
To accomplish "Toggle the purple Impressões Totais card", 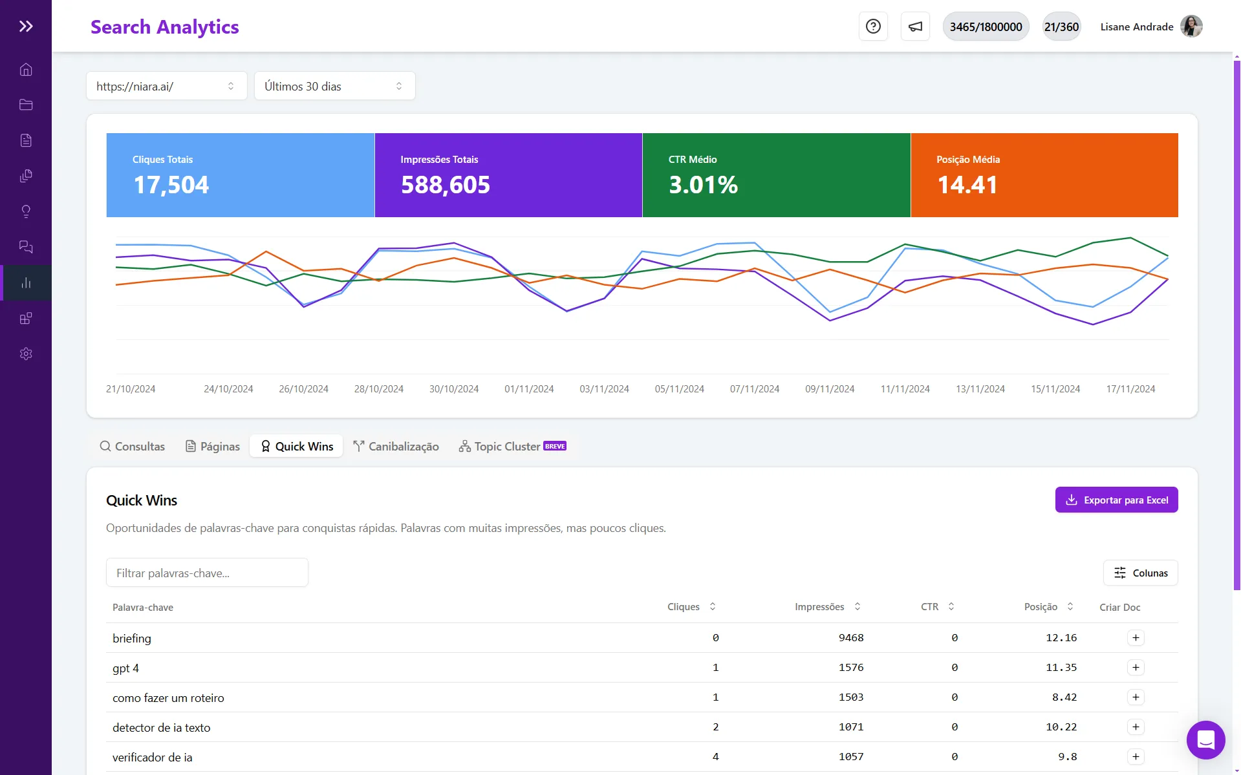I will (508, 175).
